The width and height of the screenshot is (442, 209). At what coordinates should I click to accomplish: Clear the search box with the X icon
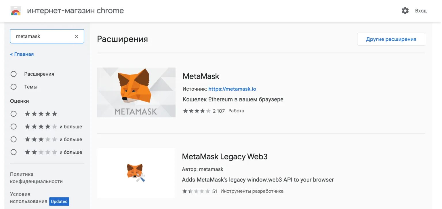(x=77, y=36)
